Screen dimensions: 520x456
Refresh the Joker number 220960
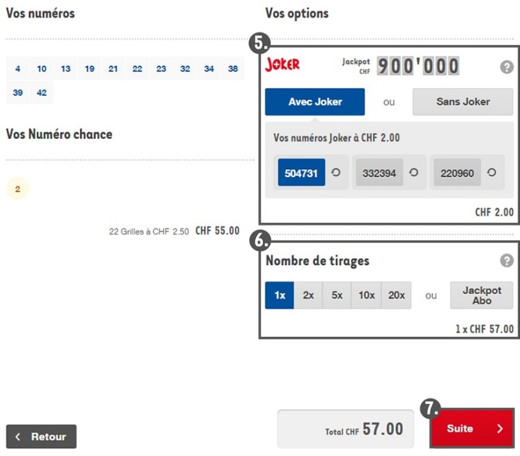click(491, 172)
